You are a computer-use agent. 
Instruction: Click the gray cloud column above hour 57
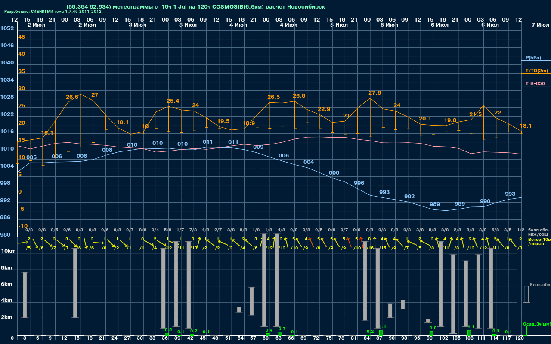tap(252, 301)
